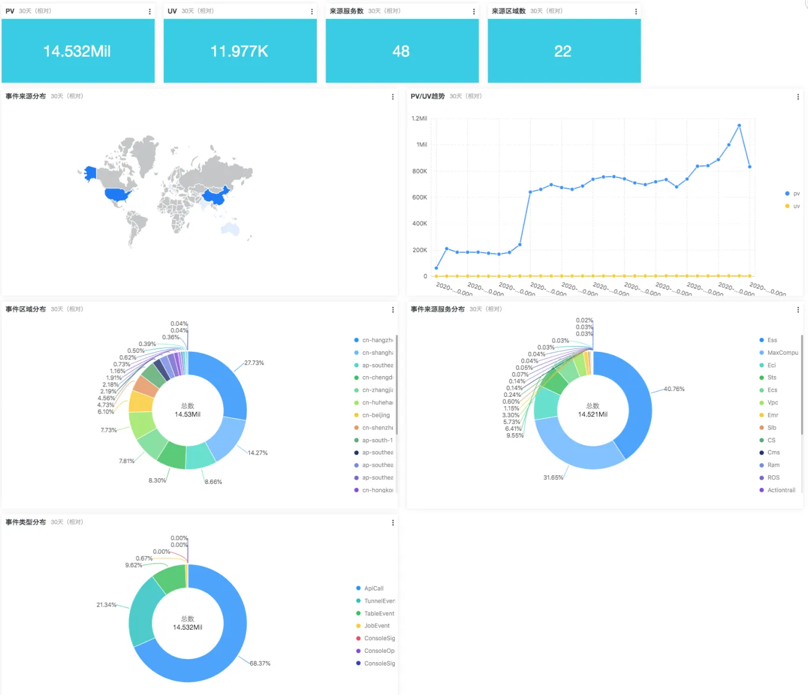Click the PV/UV趋势 panel title
The height and width of the screenshot is (695, 808).
pos(428,96)
